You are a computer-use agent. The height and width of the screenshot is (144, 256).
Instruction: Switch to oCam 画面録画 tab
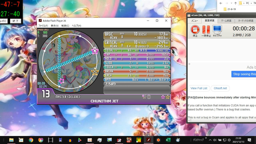[210, 21]
